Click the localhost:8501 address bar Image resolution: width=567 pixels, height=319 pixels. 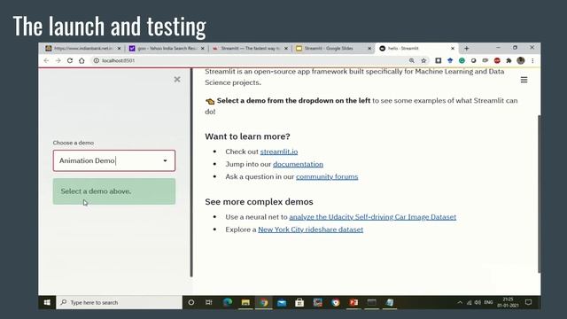(250, 61)
